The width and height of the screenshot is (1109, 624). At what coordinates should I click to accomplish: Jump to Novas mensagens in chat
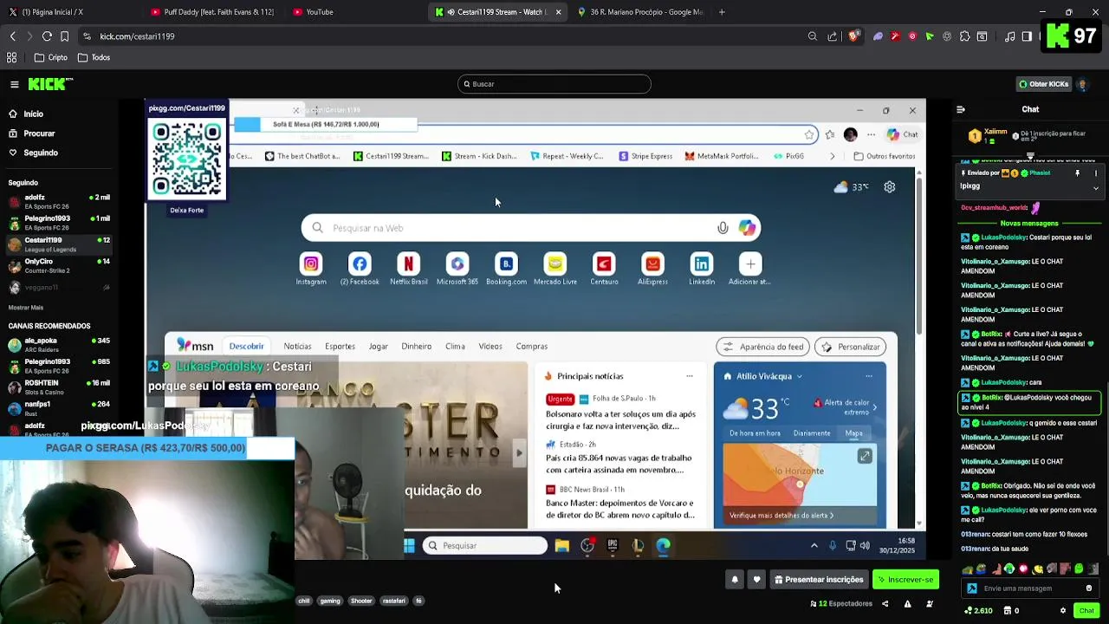(1030, 224)
